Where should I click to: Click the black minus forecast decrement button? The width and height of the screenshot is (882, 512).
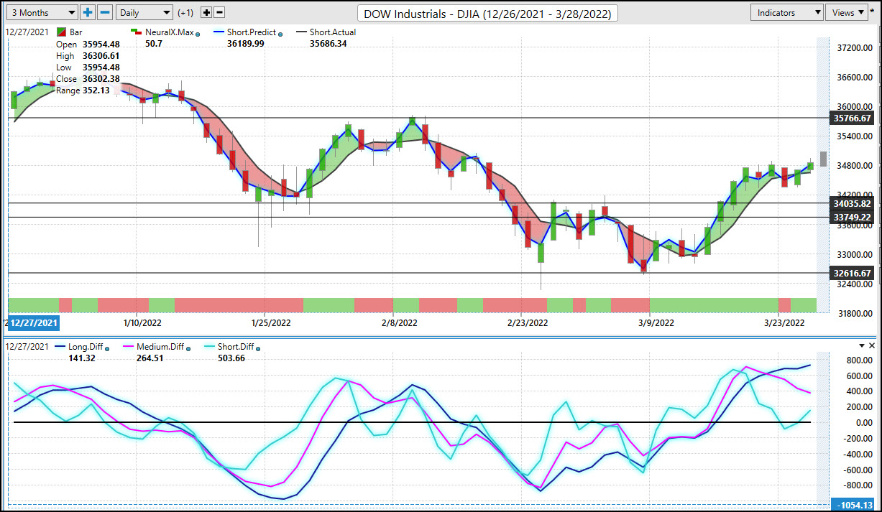point(219,12)
